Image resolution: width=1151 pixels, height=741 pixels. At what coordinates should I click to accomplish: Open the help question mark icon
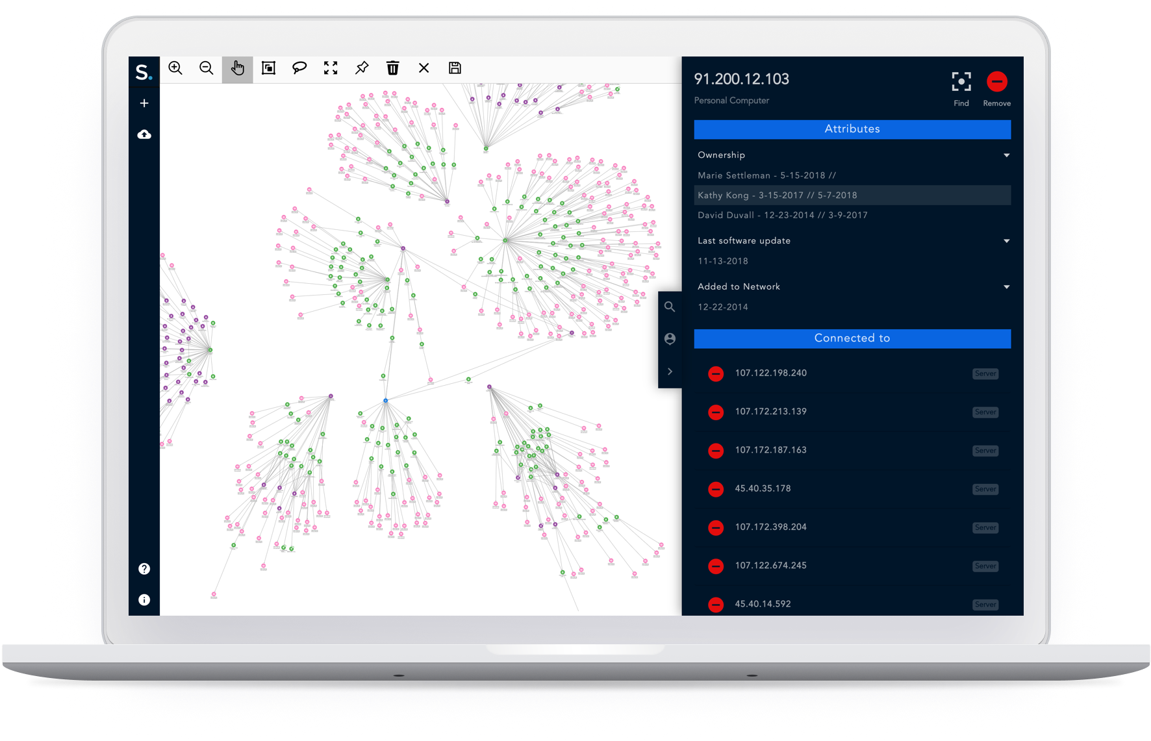tap(144, 569)
